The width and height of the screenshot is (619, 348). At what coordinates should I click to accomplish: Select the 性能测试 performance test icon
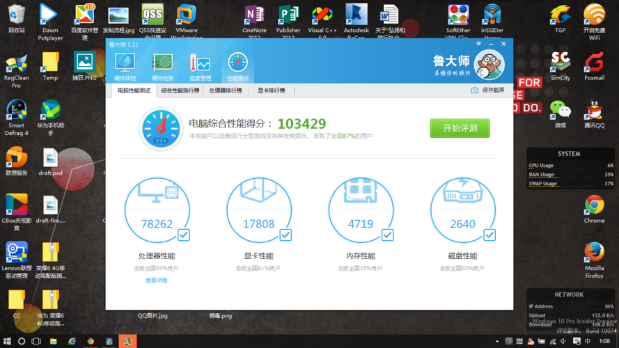coord(237,67)
